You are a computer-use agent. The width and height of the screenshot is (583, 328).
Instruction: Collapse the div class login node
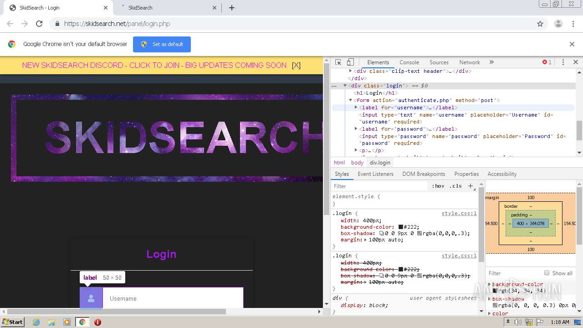click(x=345, y=86)
